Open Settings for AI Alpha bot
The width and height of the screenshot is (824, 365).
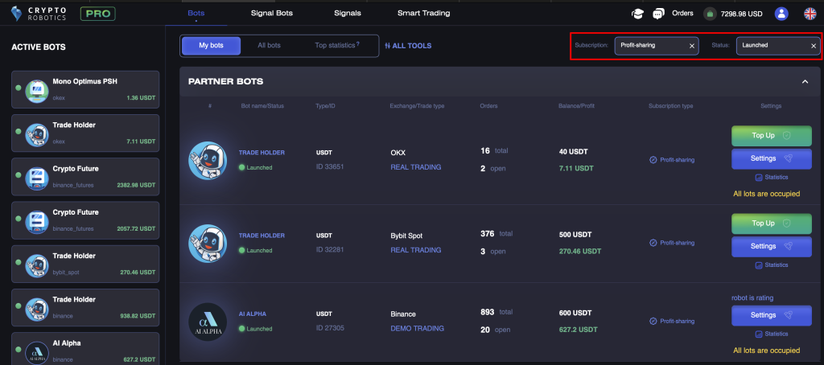pyautogui.click(x=772, y=315)
